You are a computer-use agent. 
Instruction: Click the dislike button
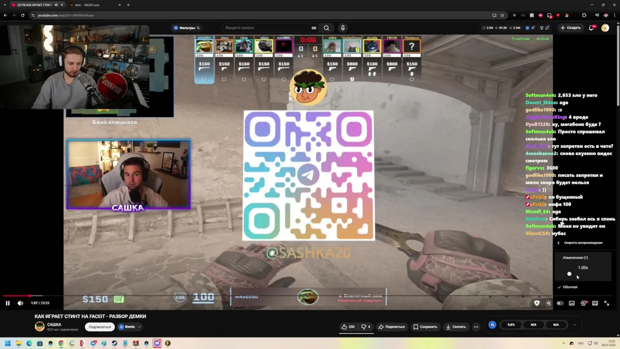(366, 327)
